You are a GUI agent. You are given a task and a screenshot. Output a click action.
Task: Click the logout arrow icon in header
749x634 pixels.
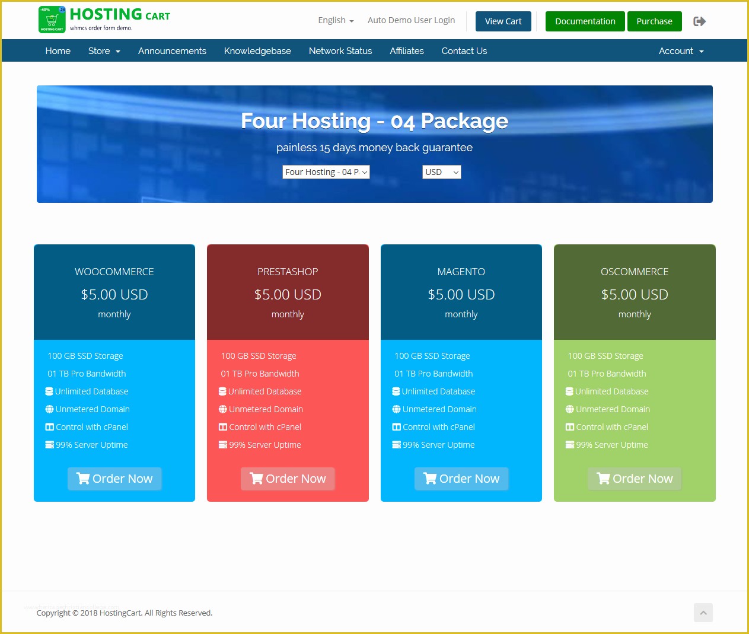click(699, 21)
